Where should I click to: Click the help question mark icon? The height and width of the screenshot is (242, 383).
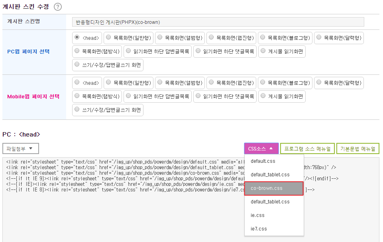(x=58, y=7)
